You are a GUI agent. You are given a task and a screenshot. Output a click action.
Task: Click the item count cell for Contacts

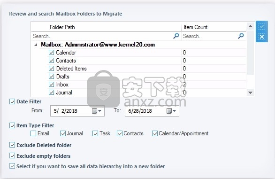(214, 61)
